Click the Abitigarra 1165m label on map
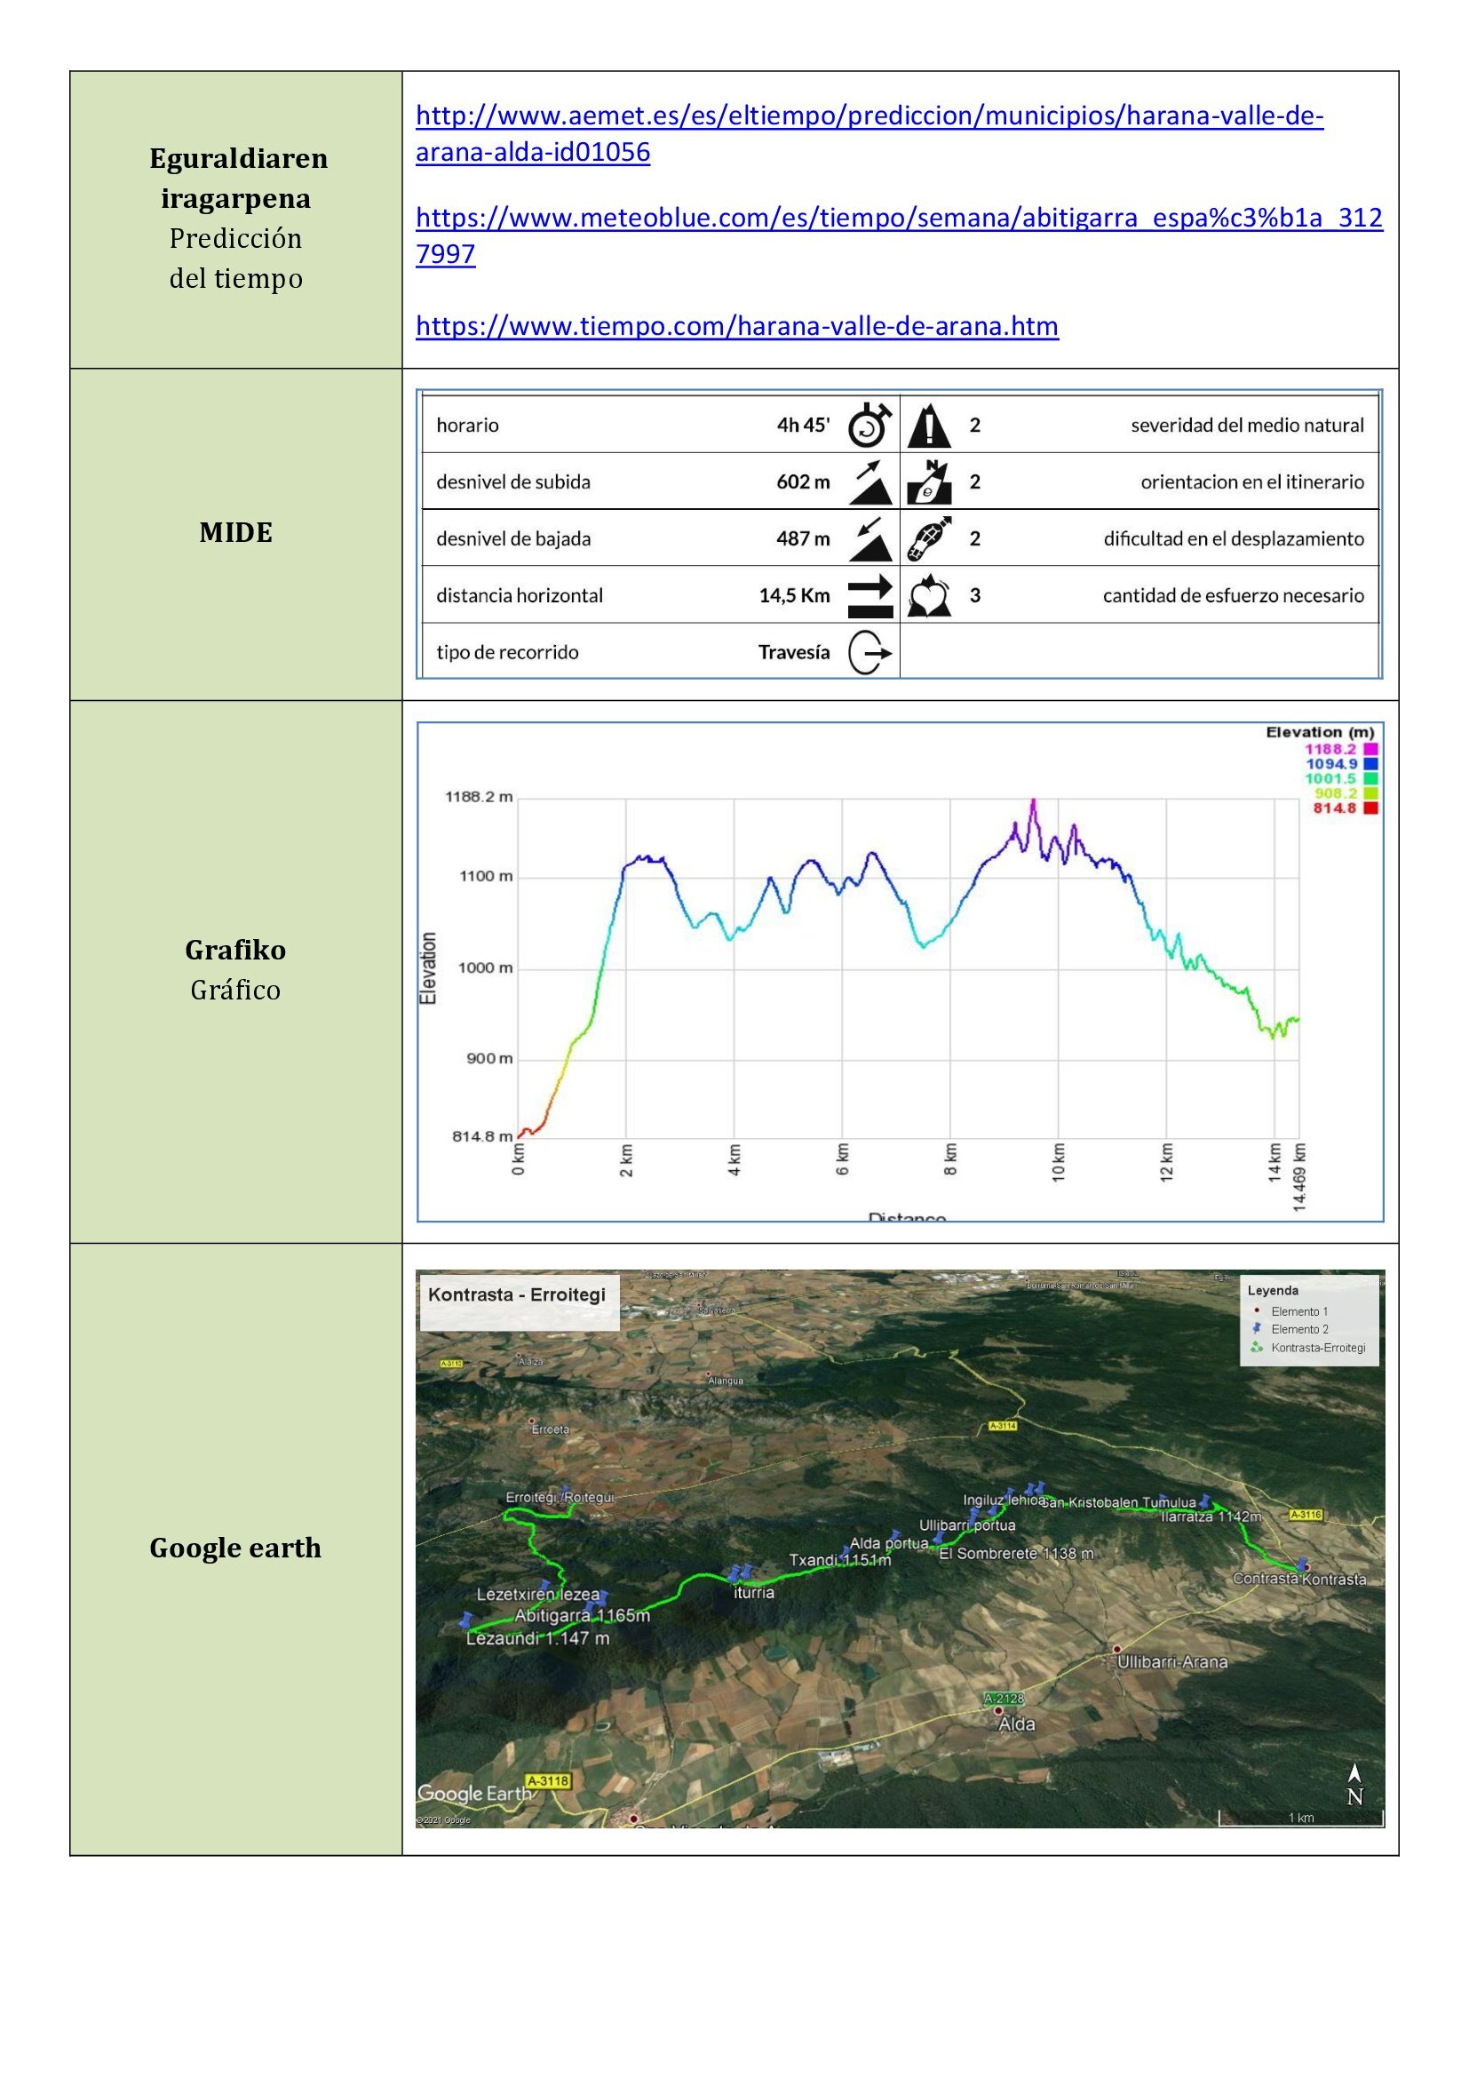The width and height of the screenshot is (1469, 2078). pos(582,1615)
